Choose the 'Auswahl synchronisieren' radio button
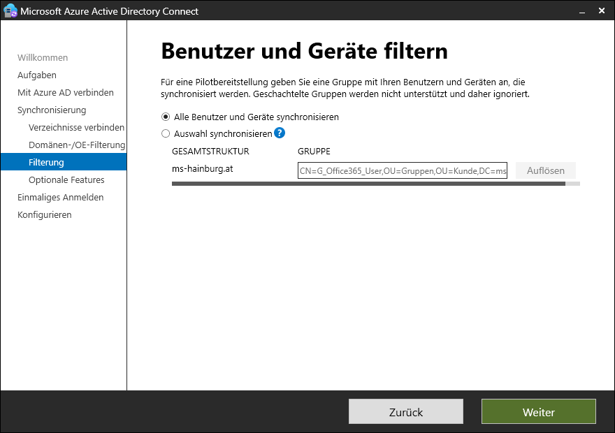This screenshot has height=433, width=615. coord(166,133)
